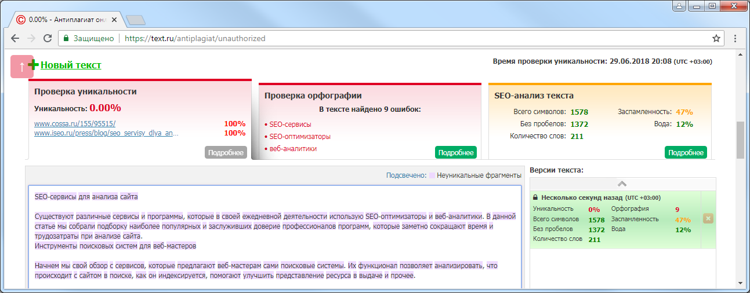The height and width of the screenshot is (293, 750).
Task: Click the pink scroll-to-top arrow button
Action: pyautogui.click(x=21, y=67)
